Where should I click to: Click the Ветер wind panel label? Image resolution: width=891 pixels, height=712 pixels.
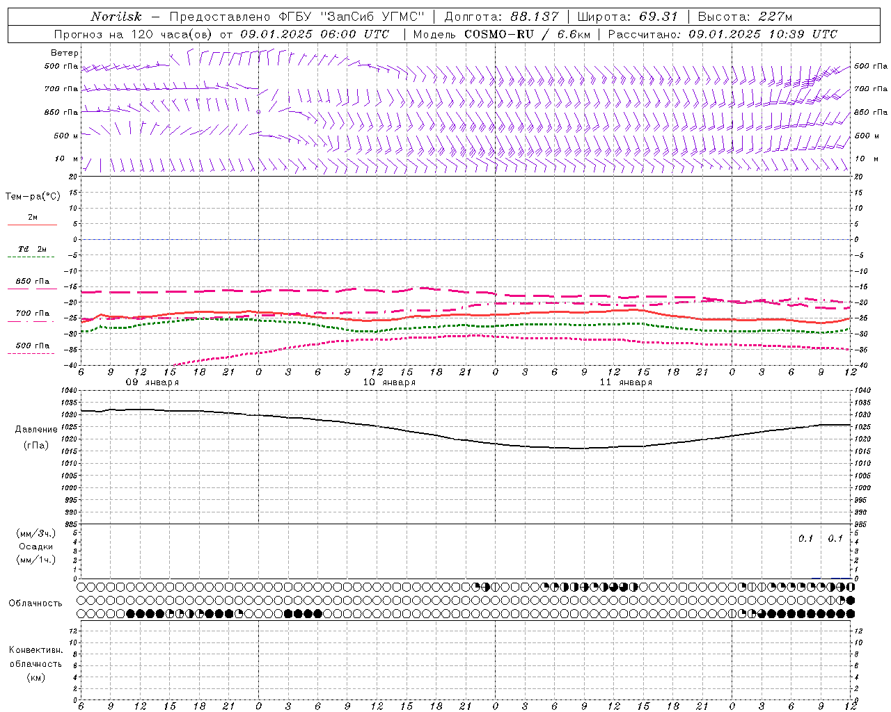[x=65, y=53]
